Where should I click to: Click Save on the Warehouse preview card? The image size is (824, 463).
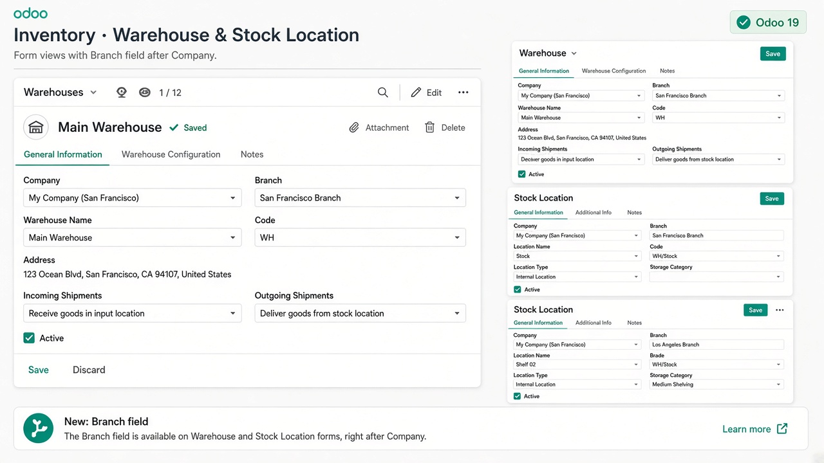coord(773,54)
